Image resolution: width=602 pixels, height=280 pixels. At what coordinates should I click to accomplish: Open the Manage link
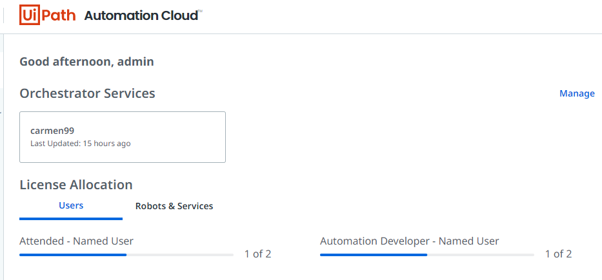pos(577,93)
